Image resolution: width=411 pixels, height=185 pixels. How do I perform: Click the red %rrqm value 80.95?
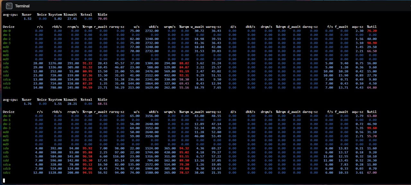coord(87,71)
